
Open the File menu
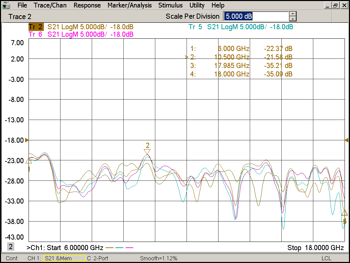[x=22, y=5]
